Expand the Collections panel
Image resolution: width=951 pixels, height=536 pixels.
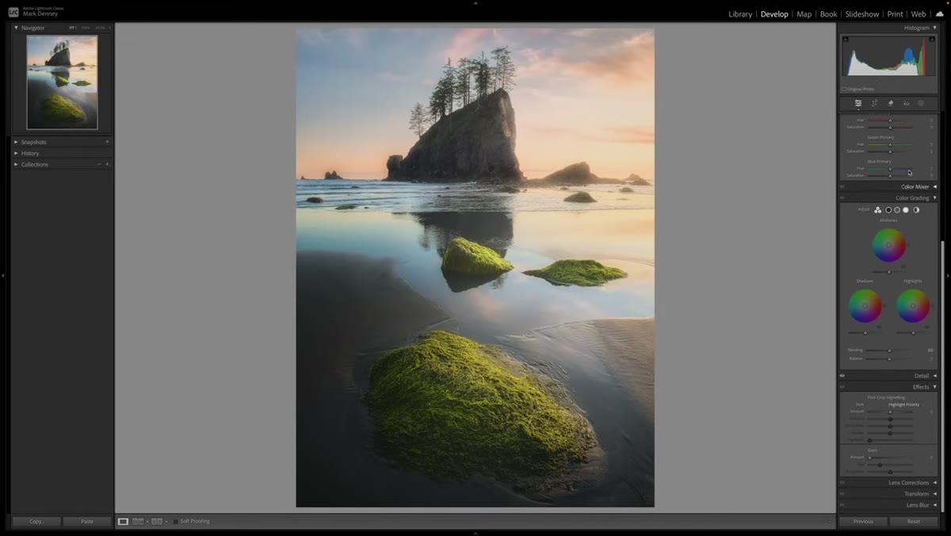pos(16,164)
